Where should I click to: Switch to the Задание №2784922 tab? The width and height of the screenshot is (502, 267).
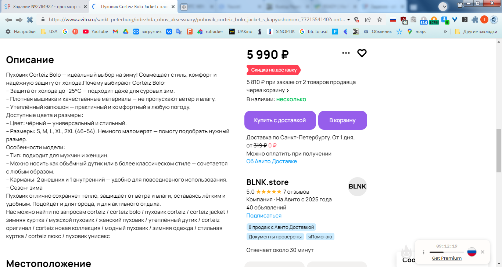[44, 7]
